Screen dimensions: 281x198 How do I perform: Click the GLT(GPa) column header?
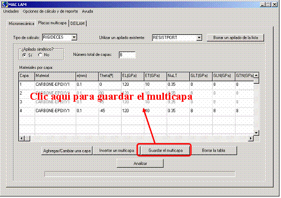point(201,76)
